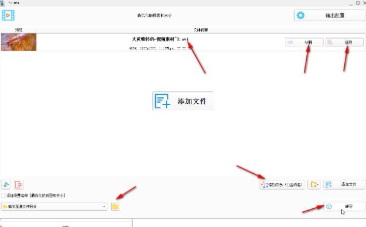Image resolution: width=366 pixels, height=227 pixels.
Task: Select the video preview thumbnail in the file list
Action: [x=19, y=42]
